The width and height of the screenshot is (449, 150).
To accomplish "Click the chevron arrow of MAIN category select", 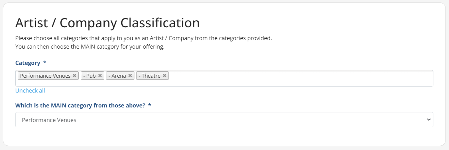I will click(x=428, y=120).
